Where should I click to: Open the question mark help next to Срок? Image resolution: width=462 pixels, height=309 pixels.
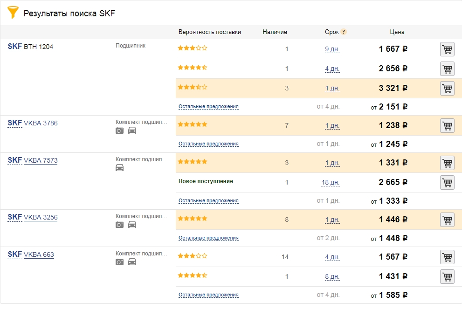click(343, 32)
